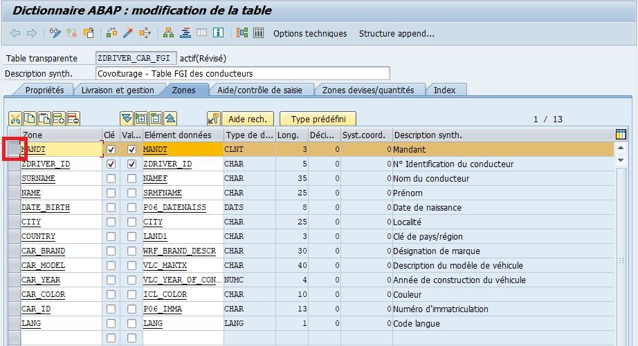Uncheck the Val. checkbox for ZDRIVER_ID
The height and width of the screenshot is (346, 638).
tap(132, 164)
